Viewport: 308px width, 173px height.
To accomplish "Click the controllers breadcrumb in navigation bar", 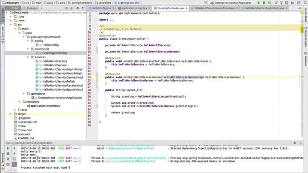I will click(103, 3).
